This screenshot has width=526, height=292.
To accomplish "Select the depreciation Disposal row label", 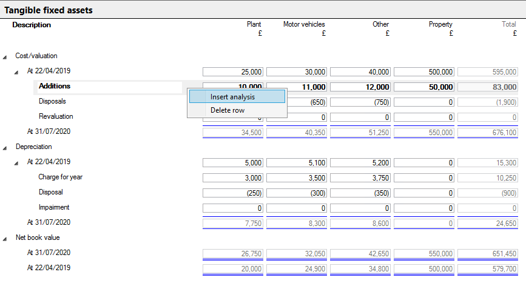I will 50,192.
